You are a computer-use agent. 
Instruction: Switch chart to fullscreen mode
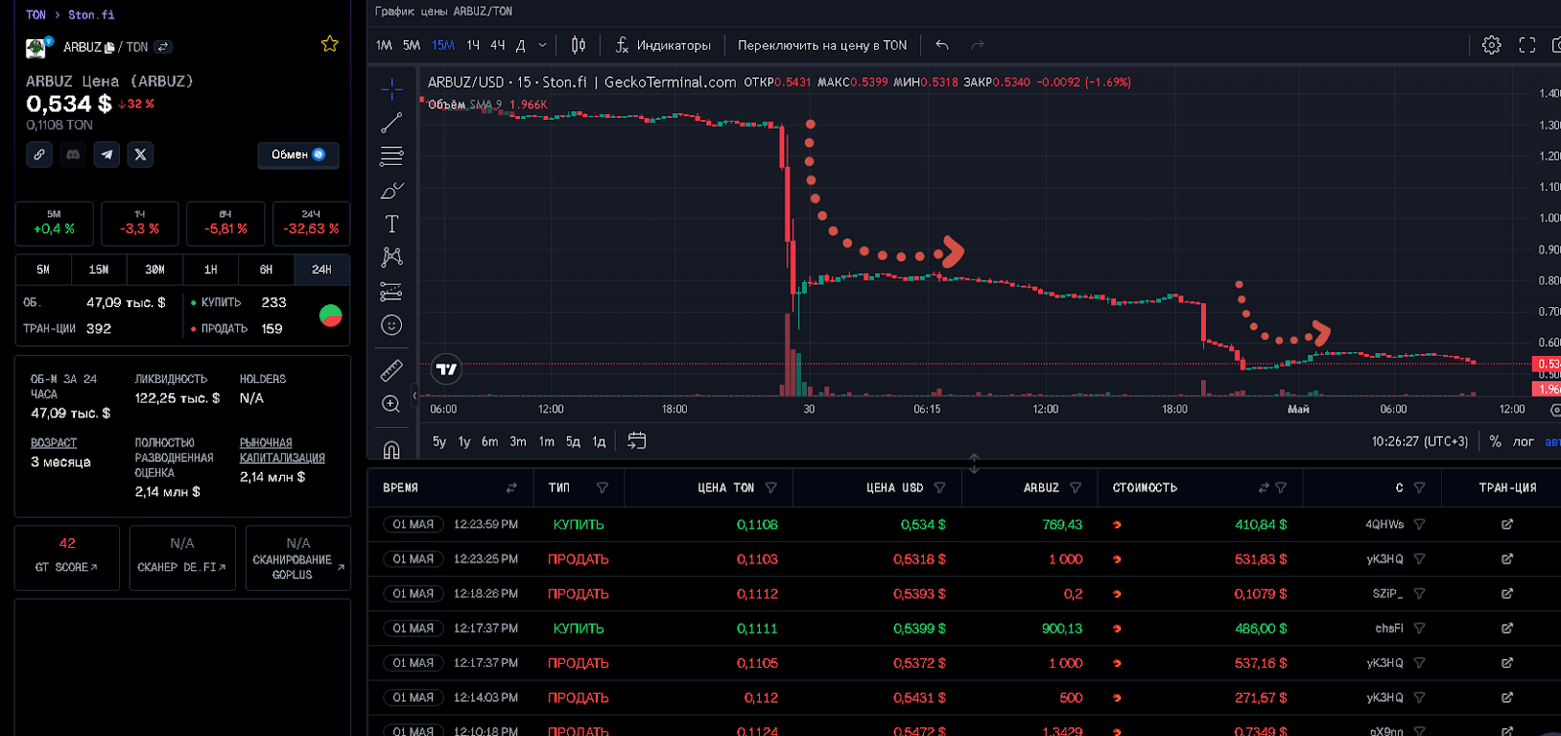coord(1527,45)
